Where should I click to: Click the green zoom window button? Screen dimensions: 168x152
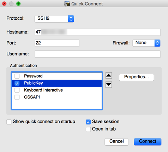(x=18, y=4)
